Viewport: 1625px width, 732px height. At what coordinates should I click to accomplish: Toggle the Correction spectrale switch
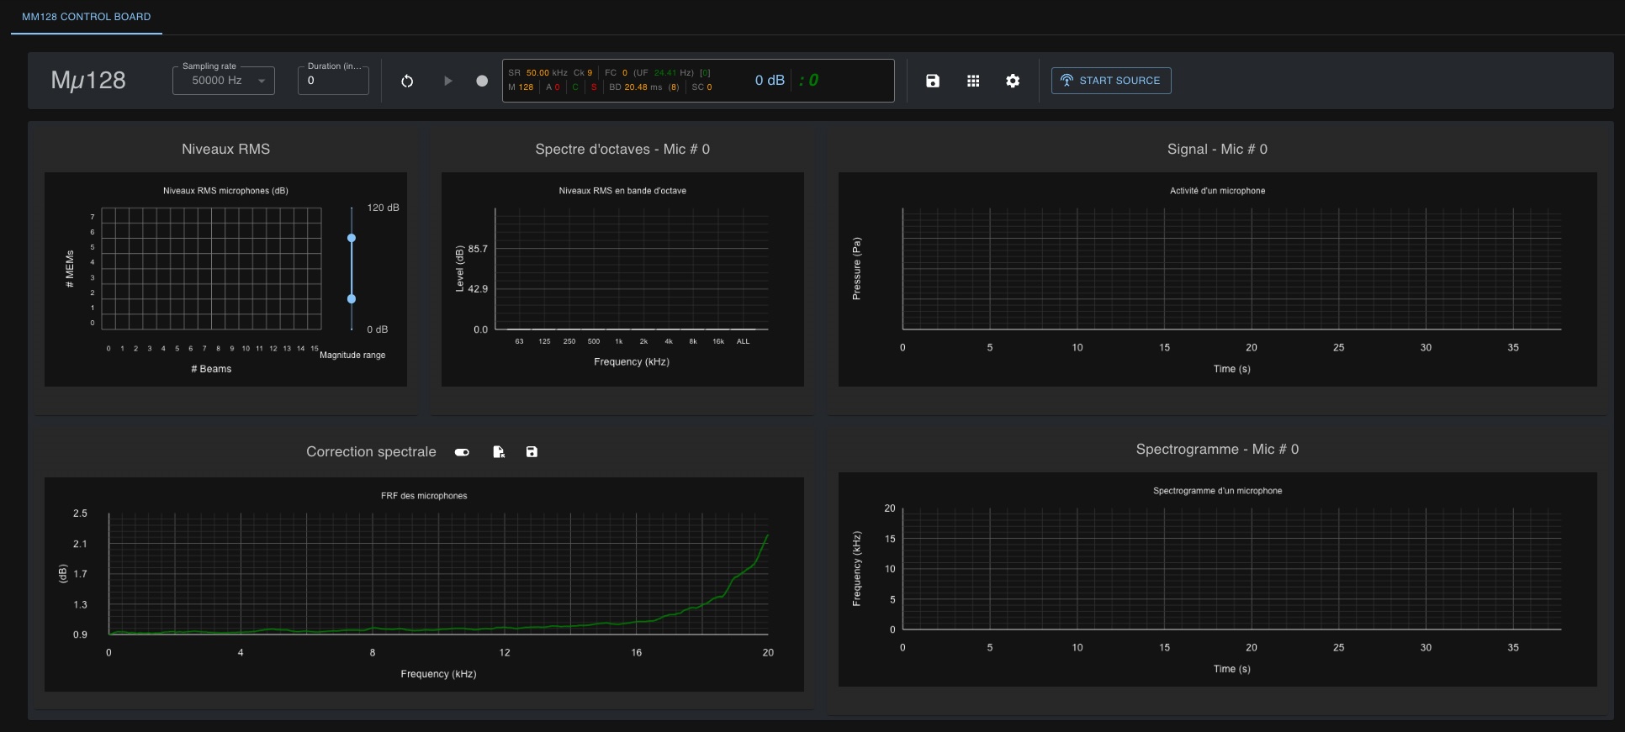[x=462, y=452]
